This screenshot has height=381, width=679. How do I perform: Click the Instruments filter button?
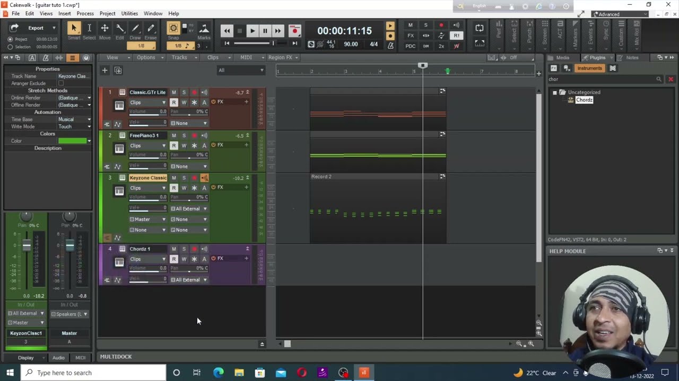[589, 68]
